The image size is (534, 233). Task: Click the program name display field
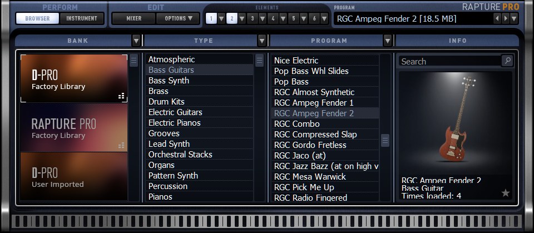[412, 18]
